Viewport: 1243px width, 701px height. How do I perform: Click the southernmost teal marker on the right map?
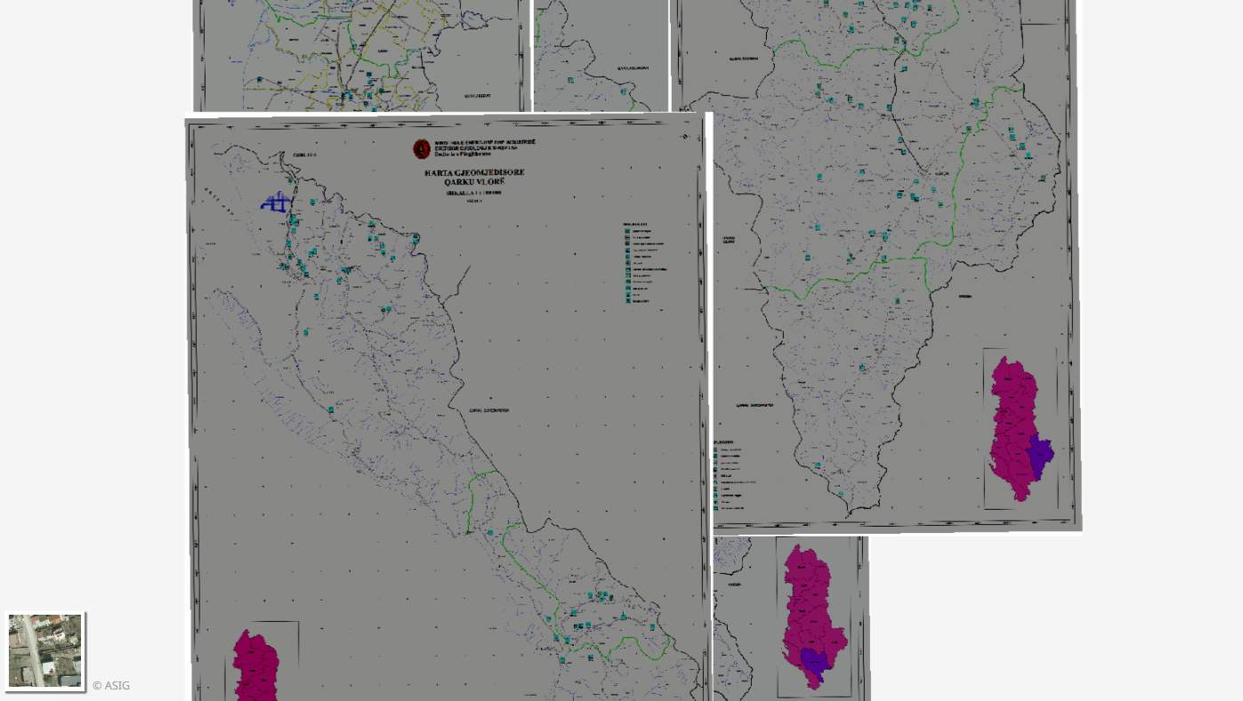(x=842, y=494)
